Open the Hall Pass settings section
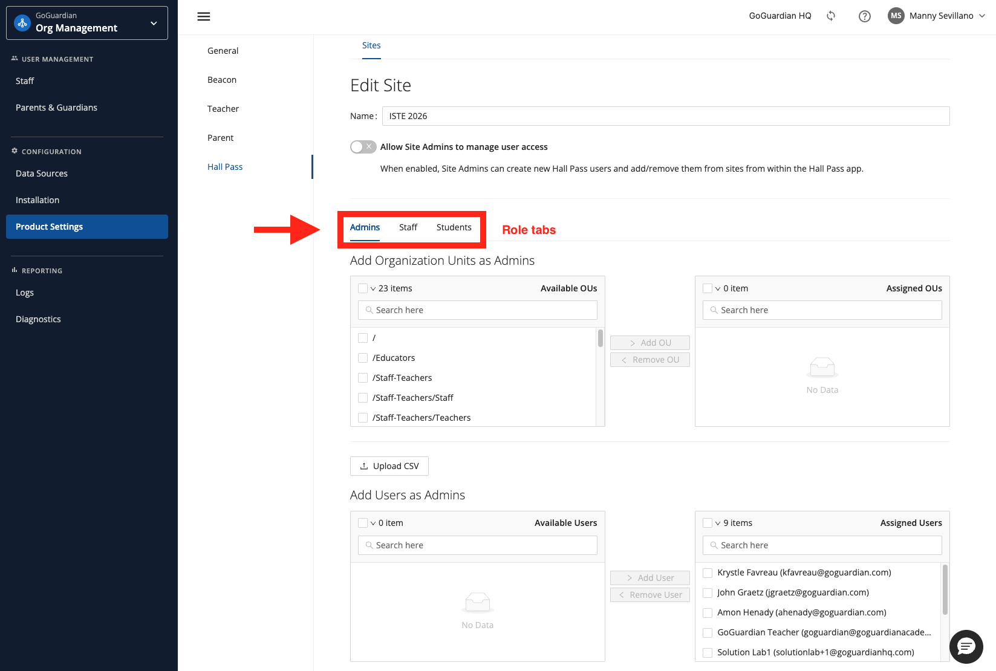996x671 pixels. pos(225,167)
